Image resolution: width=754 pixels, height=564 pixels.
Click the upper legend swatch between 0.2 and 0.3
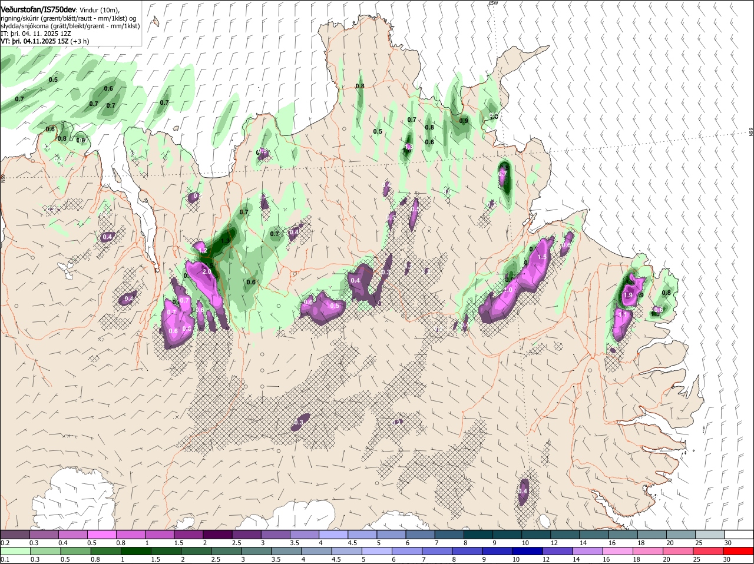click(x=15, y=534)
